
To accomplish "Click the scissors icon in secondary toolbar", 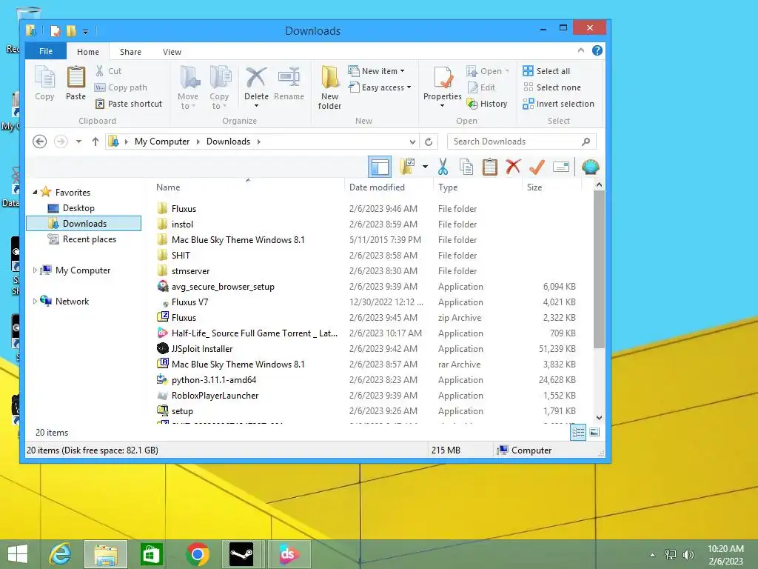I will [x=443, y=167].
